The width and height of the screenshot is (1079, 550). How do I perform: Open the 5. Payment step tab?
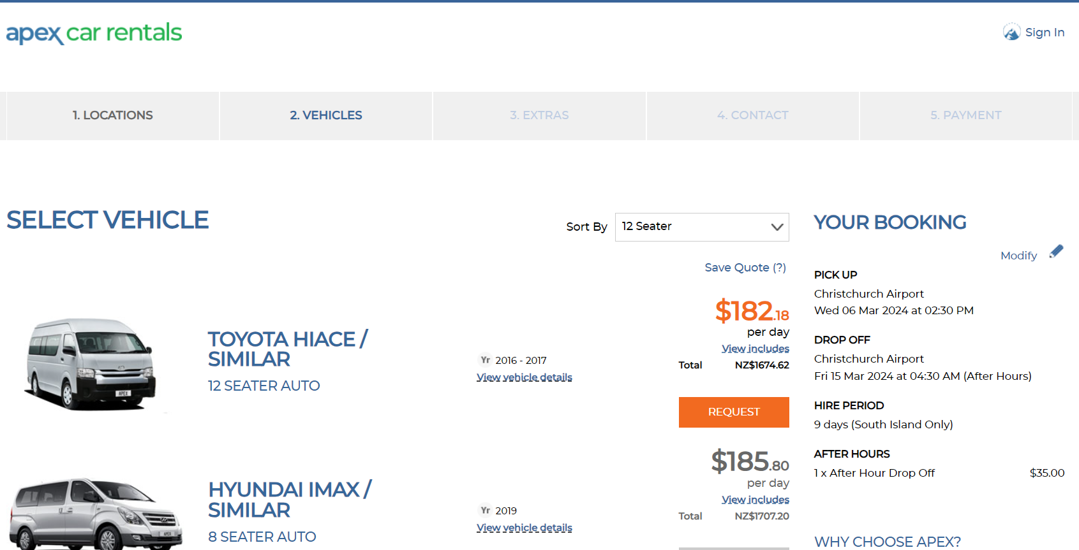click(966, 115)
